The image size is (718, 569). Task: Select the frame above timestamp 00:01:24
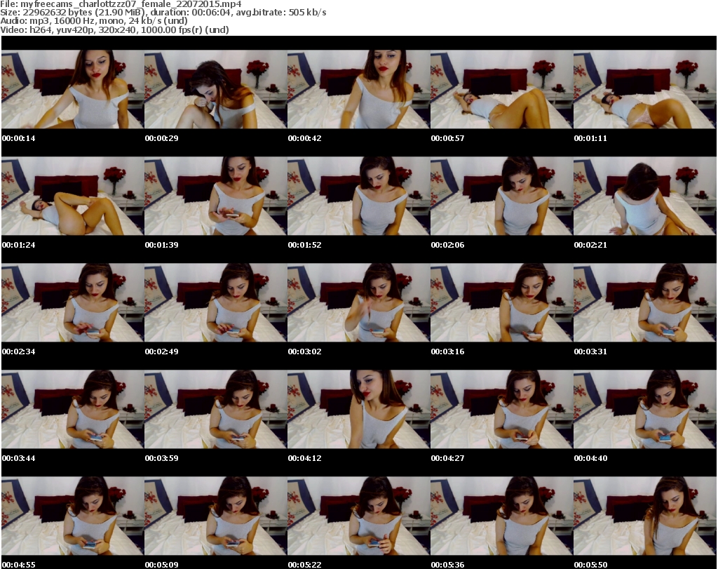click(72, 196)
